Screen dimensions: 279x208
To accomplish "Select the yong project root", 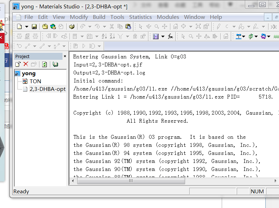I will (x=29, y=73).
